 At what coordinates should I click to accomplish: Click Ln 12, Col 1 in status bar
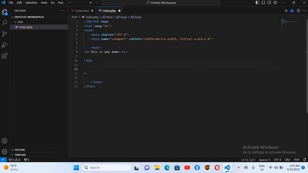(248, 160)
